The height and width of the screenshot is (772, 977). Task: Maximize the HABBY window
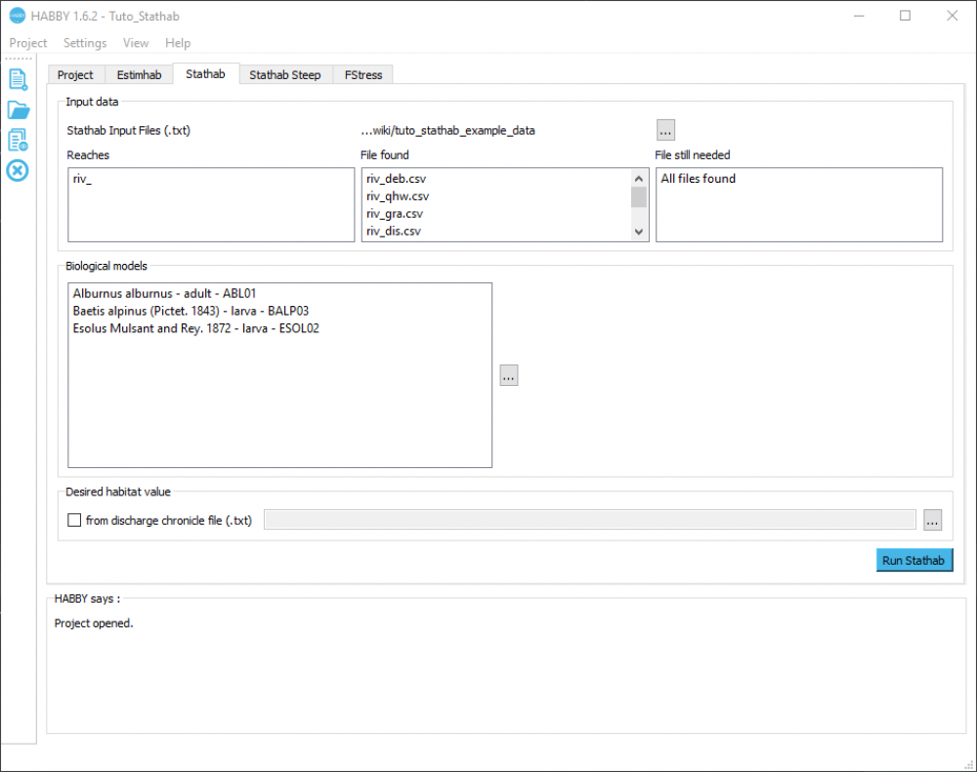point(906,16)
